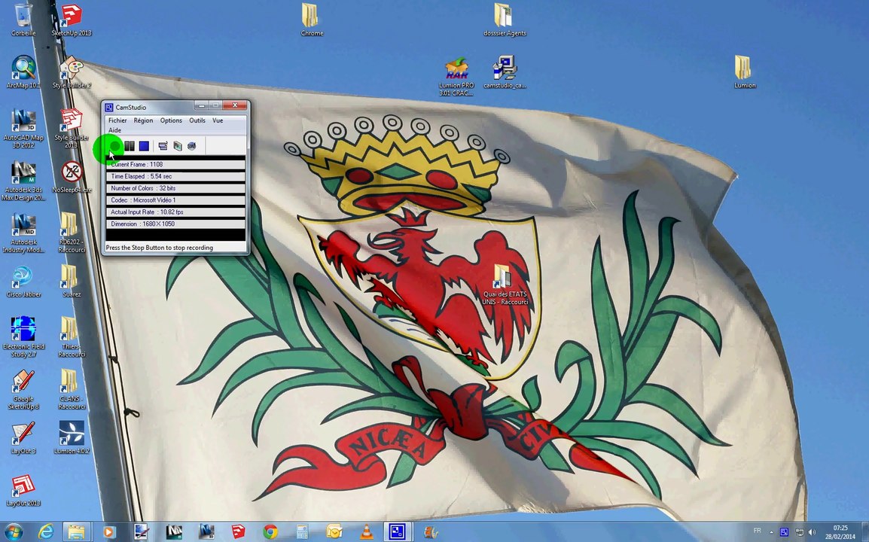869x542 pixels.
Task: Click the active CamStudio taskbar button
Action: [x=398, y=532]
